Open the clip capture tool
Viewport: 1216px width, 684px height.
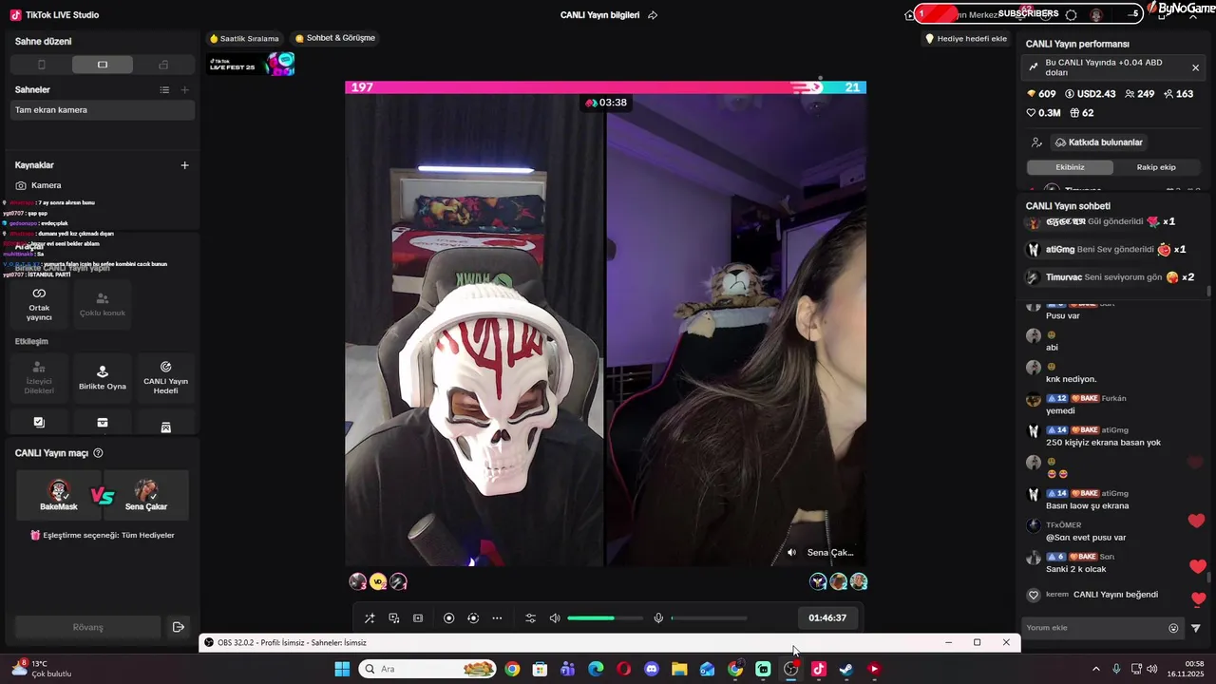click(418, 618)
